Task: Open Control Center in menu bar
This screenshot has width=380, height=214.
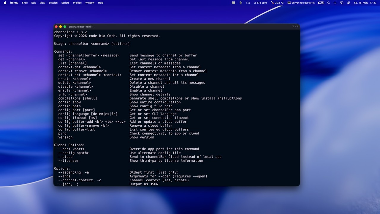Action: point(349,3)
